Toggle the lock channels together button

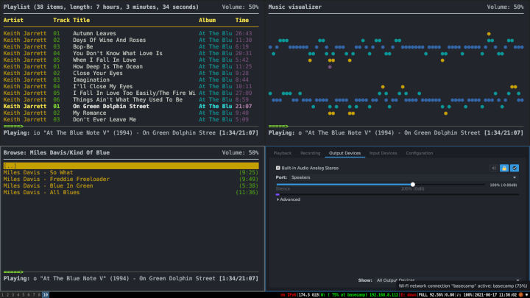[504, 168]
